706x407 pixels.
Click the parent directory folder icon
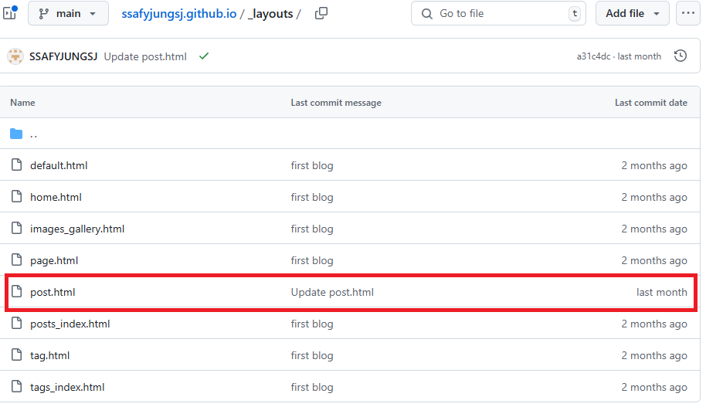(16, 134)
